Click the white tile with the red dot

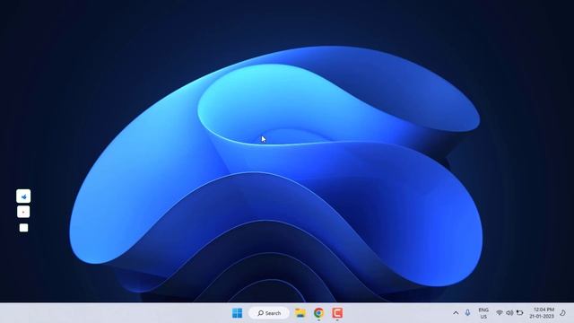pos(23,212)
